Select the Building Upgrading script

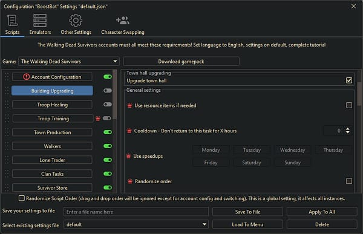[52, 91]
